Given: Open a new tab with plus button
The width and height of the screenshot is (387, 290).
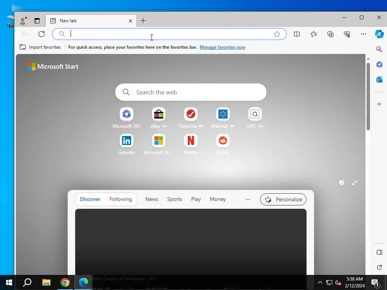Looking at the screenshot, I should coord(143,21).
